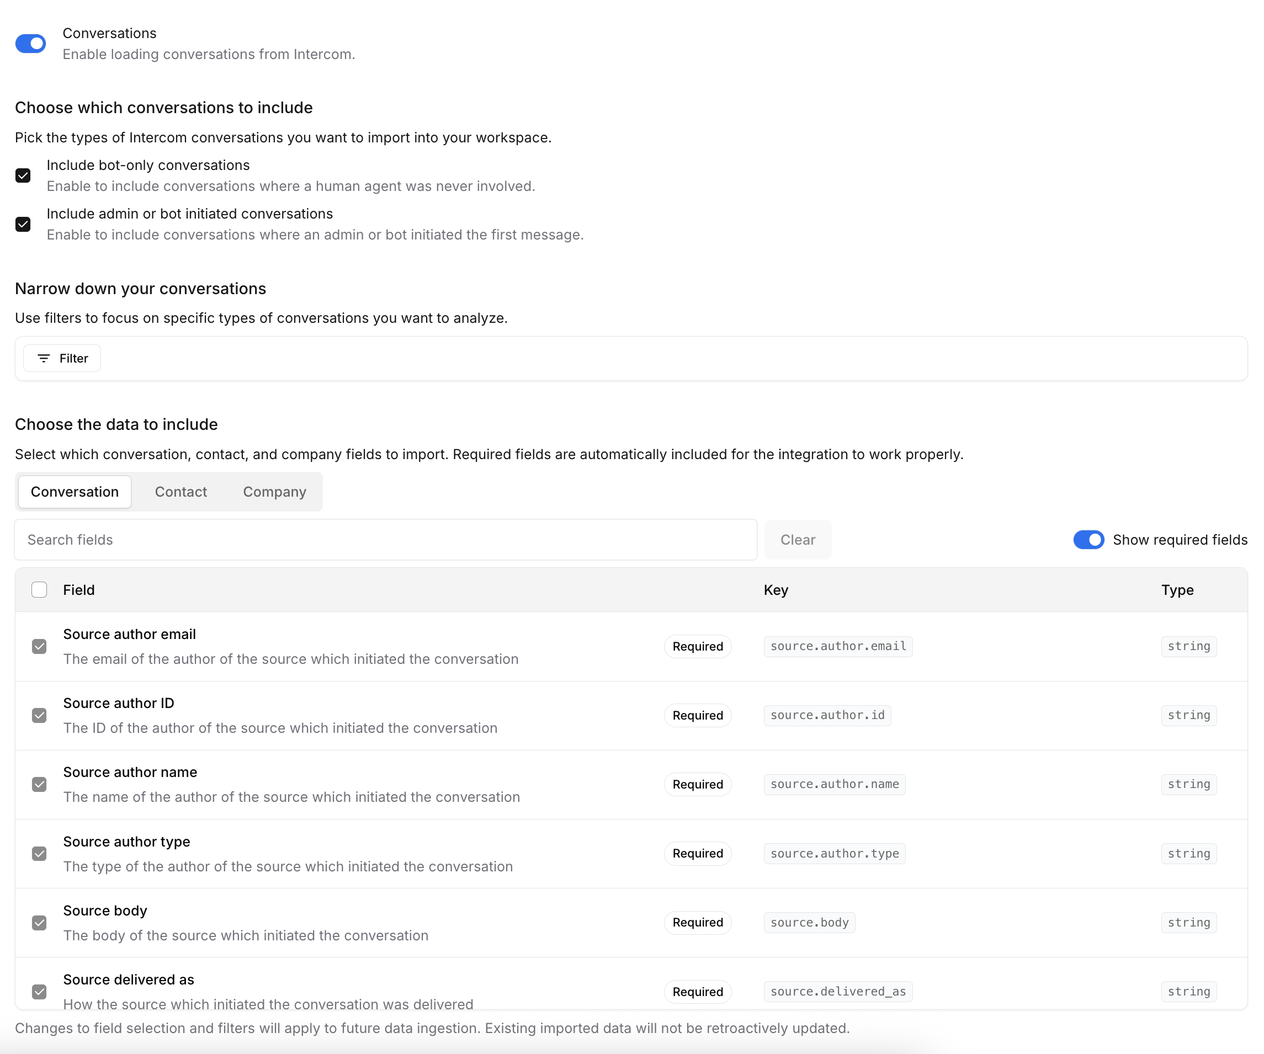The width and height of the screenshot is (1264, 1054).
Task: Click string type on Source author ID row
Action: [x=1189, y=715]
